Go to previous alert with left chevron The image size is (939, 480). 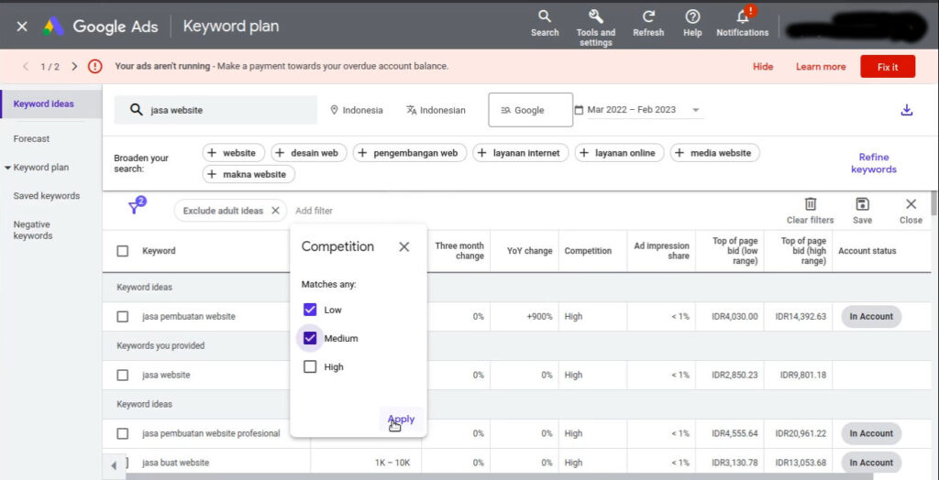(x=26, y=67)
